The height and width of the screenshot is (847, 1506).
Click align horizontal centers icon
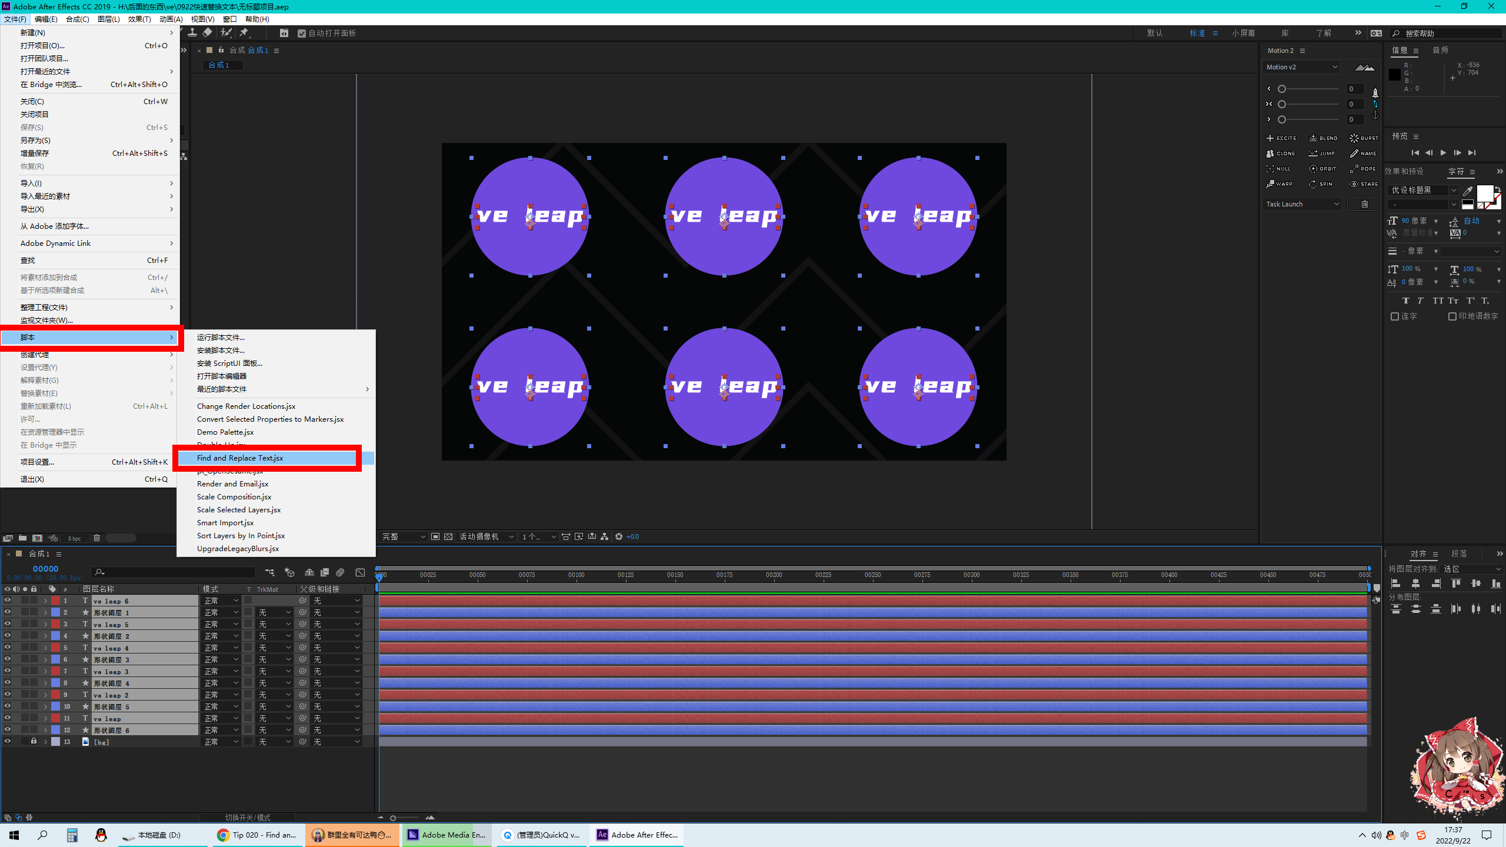[1415, 583]
